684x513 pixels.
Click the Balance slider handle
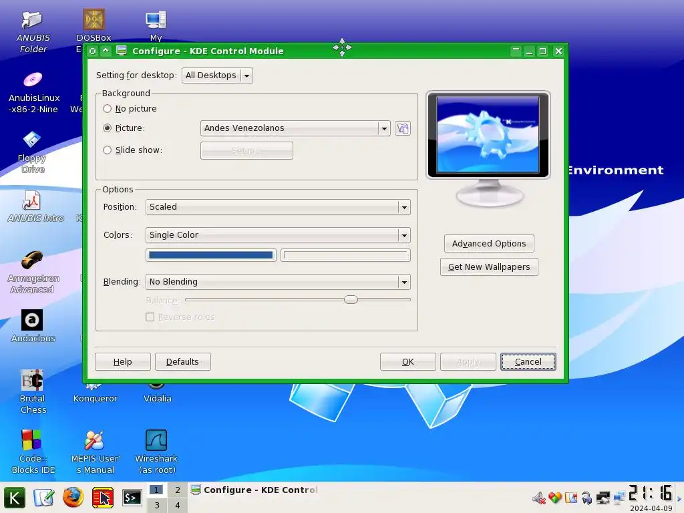pyautogui.click(x=351, y=300)
